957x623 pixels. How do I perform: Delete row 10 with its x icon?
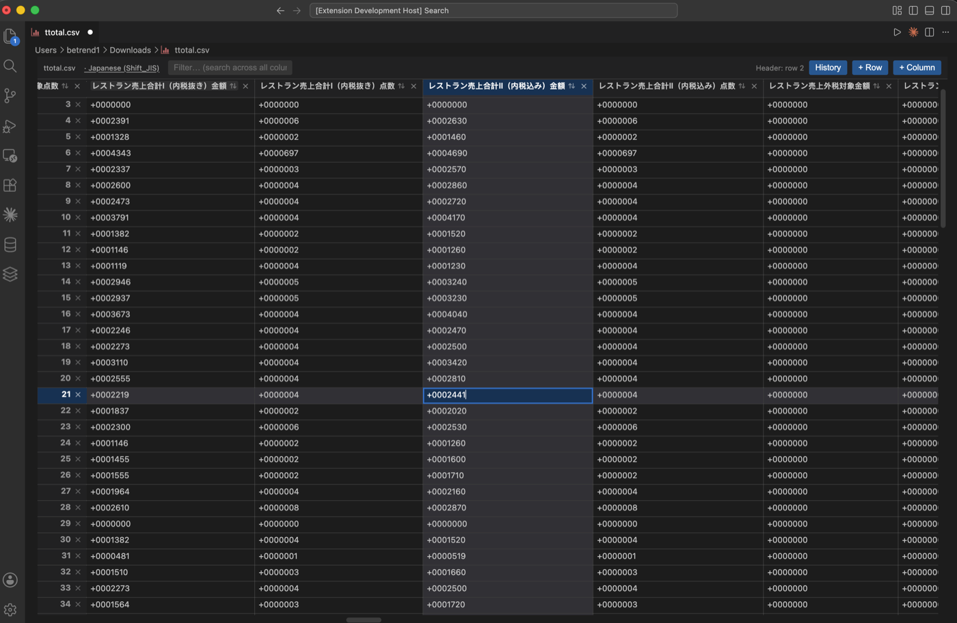78,217
